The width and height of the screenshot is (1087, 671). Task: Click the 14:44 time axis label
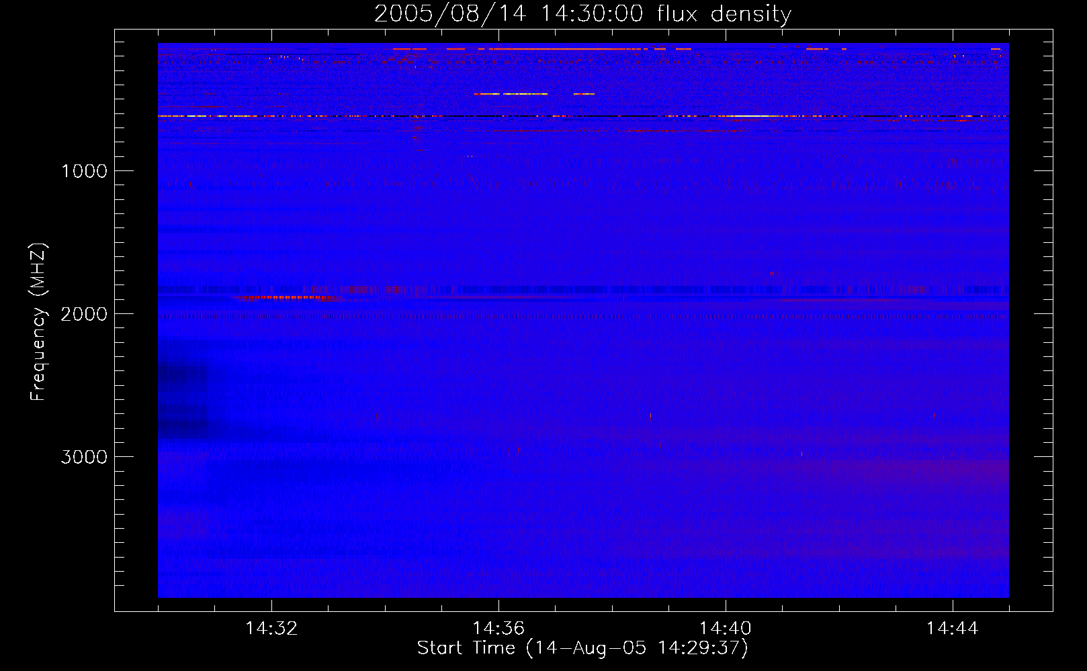[953, 629]
